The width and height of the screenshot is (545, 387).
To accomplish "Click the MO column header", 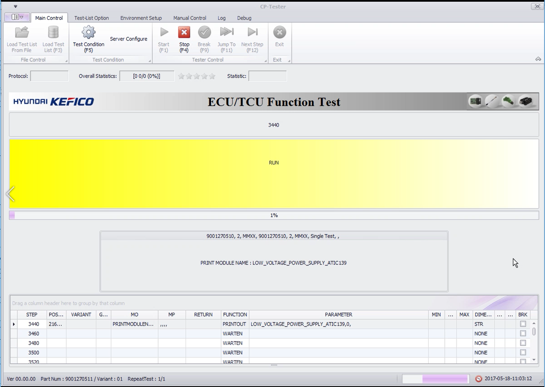I will point(134,314).
